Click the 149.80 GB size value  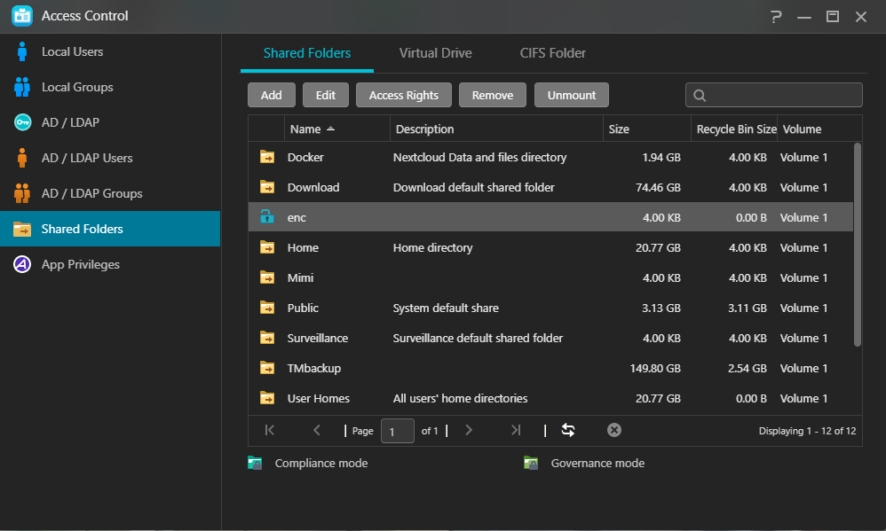655,369
